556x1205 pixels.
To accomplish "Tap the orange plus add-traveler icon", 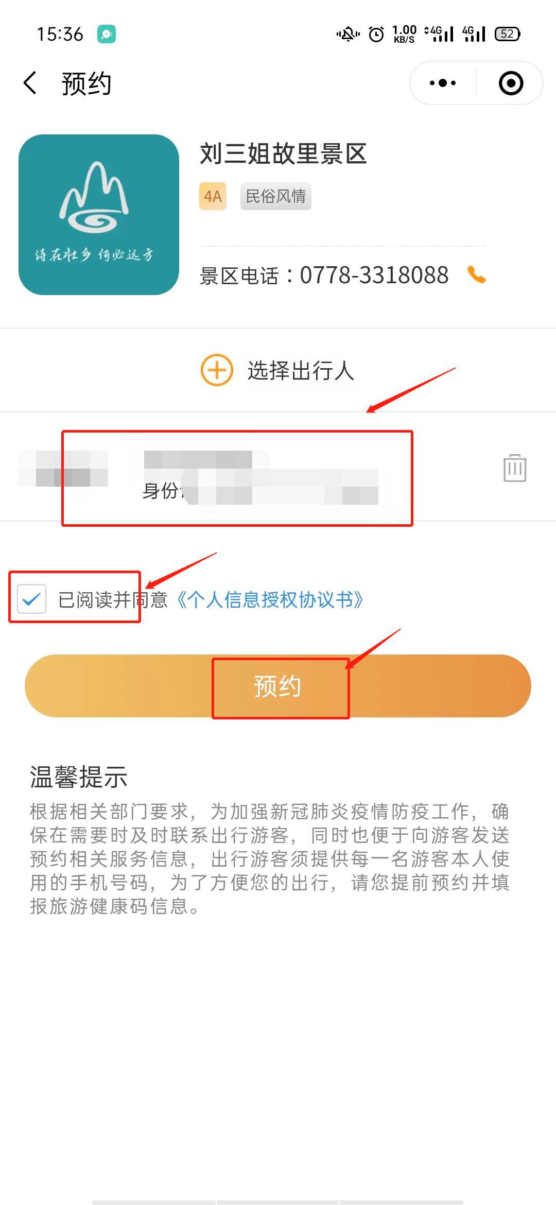I will 217,370.
